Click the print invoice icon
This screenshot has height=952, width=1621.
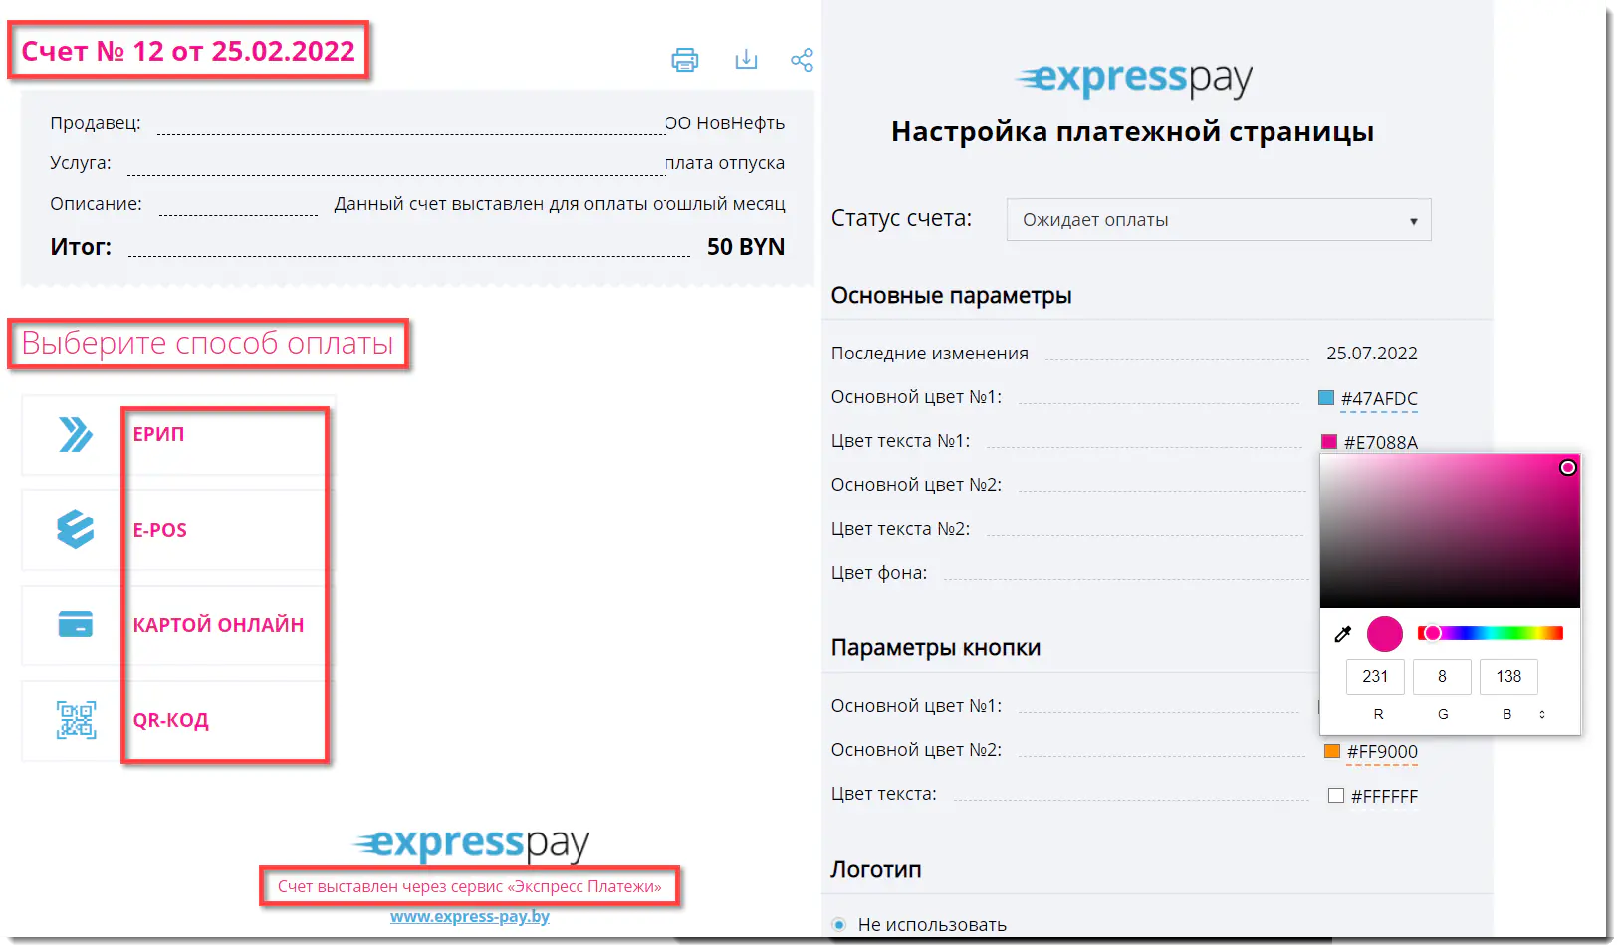point(685,60)
